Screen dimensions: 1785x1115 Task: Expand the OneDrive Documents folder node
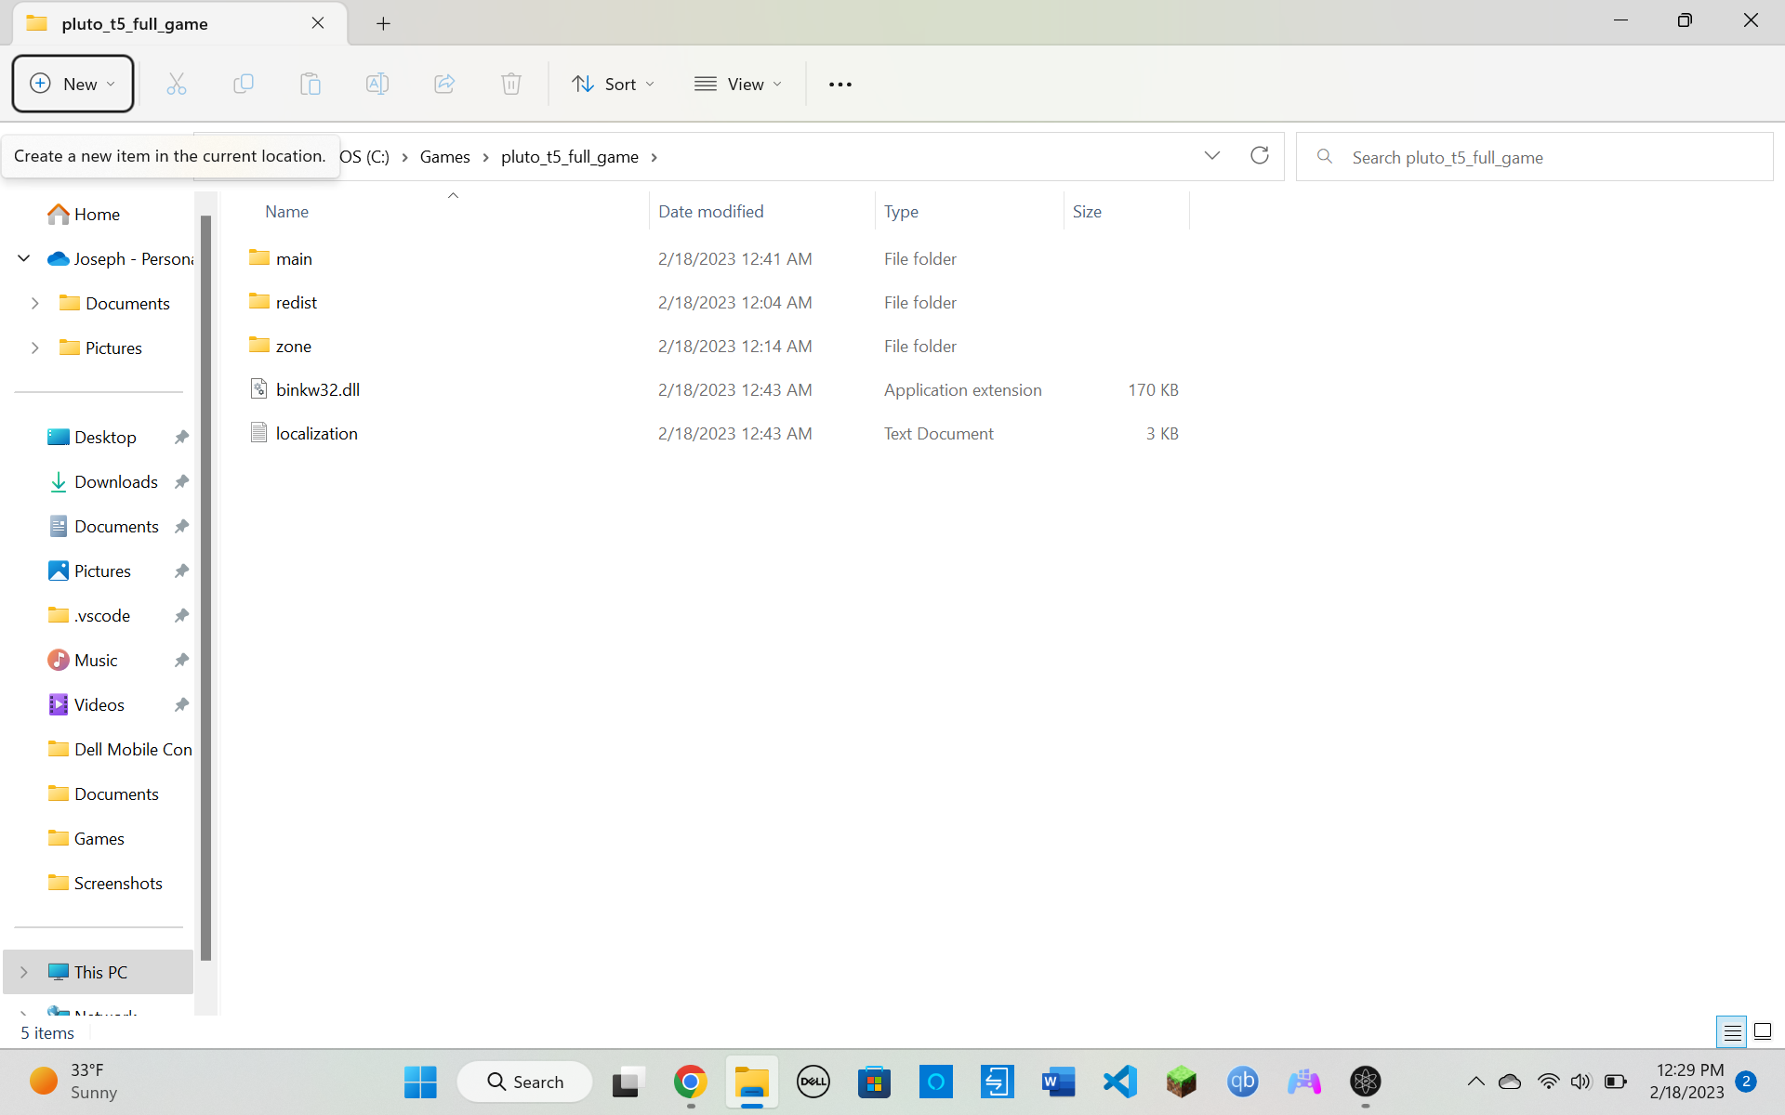[35, 303]
